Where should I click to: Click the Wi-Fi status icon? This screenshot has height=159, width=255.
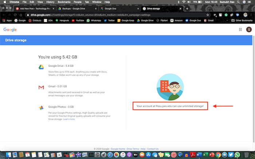click(184, 2)
